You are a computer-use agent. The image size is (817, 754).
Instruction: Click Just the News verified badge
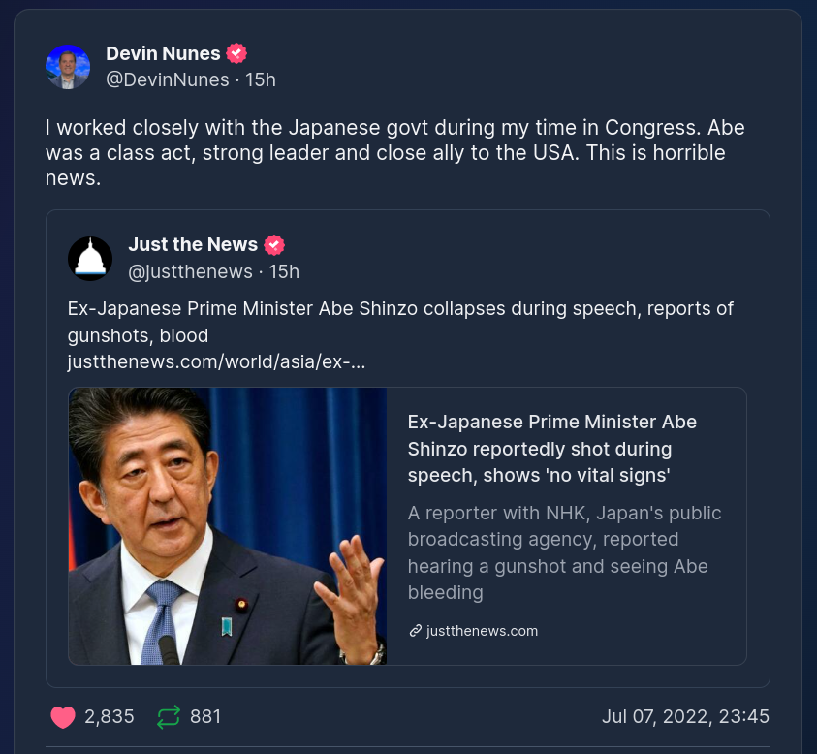tap(274, 245)
